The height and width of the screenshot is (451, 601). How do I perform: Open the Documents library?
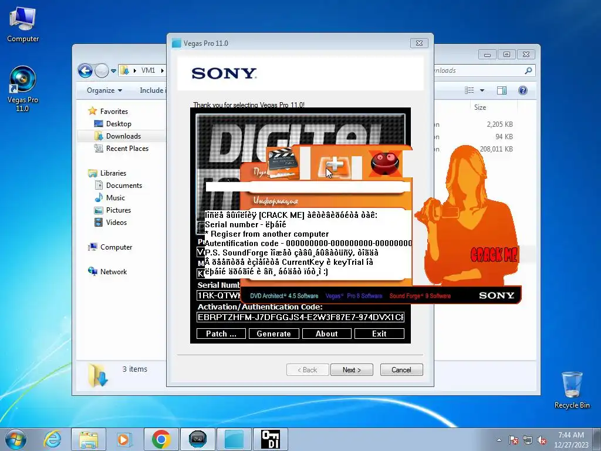124,185
